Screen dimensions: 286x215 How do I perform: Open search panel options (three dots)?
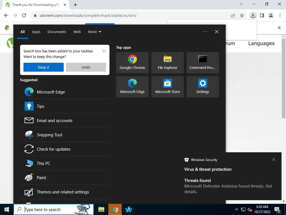205,32
